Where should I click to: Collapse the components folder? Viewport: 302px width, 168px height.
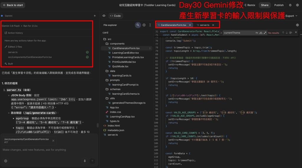tap(115, 44)
